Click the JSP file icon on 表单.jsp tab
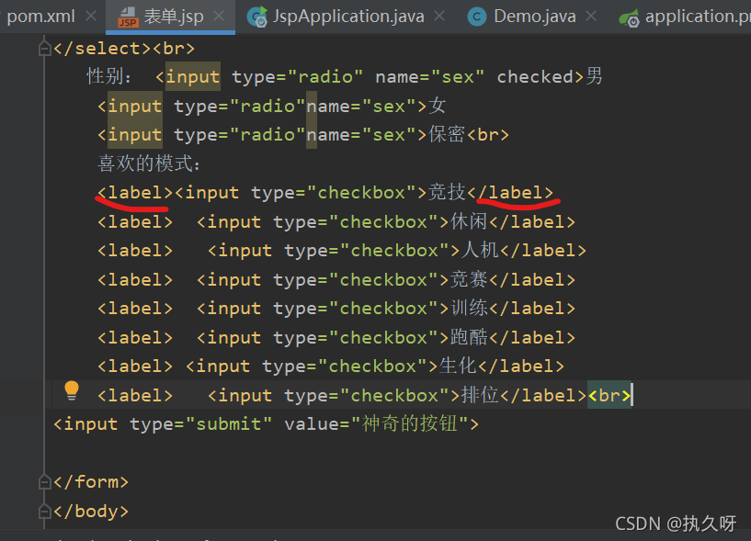This screenshot has height=541, width=751. click(128, 17)
